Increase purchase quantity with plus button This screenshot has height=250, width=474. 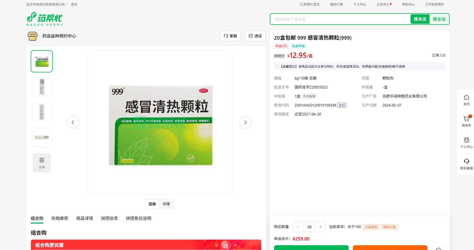[320, 227]
